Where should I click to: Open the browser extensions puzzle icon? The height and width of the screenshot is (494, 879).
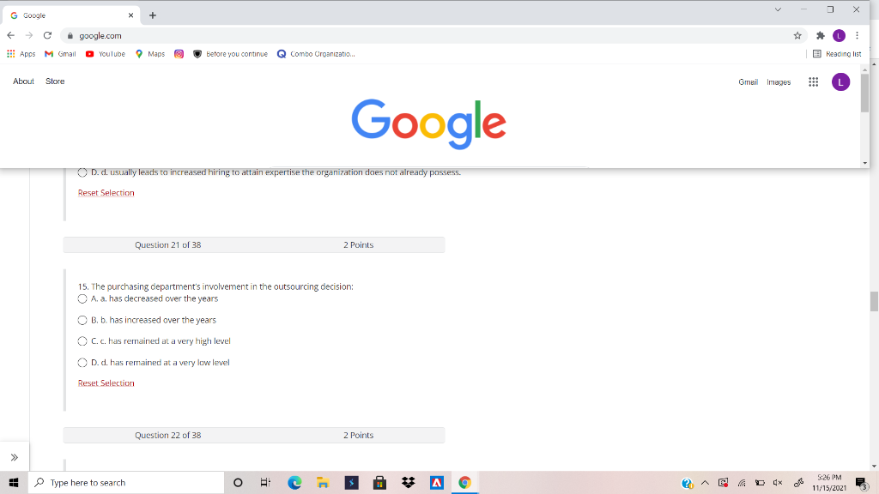coord(818,35)
